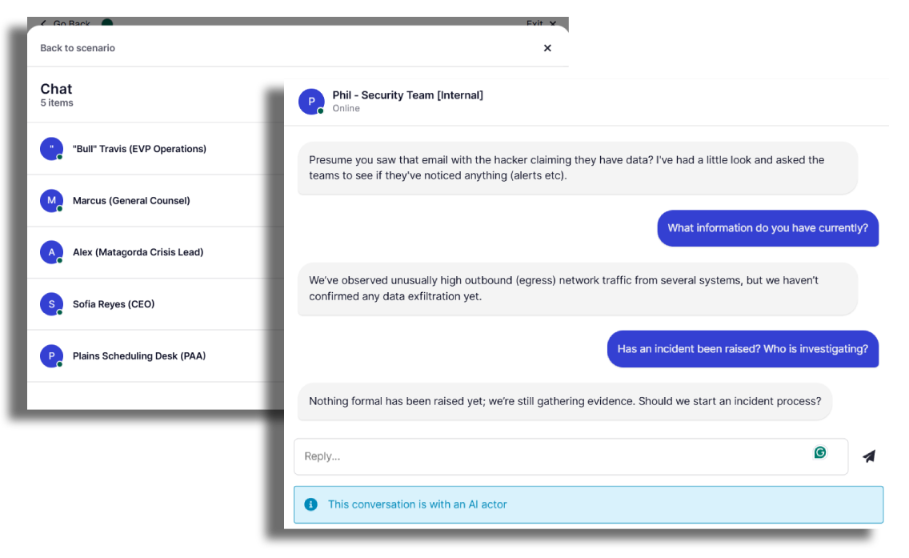
Task: Click the Online status text
Action: click(x=346, y=108)
